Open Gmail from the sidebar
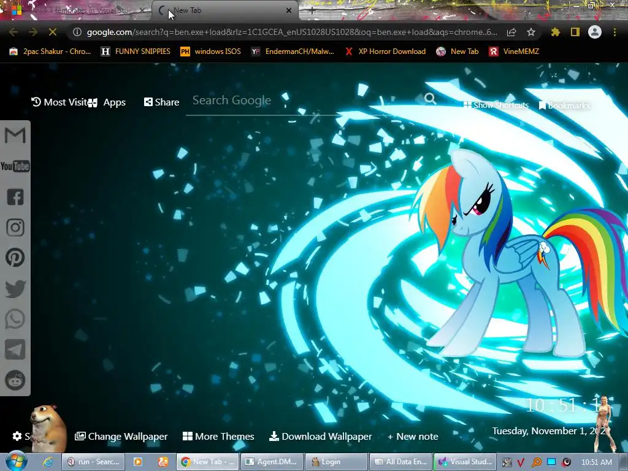Viewport: 628px width, 471px height. 15,136
